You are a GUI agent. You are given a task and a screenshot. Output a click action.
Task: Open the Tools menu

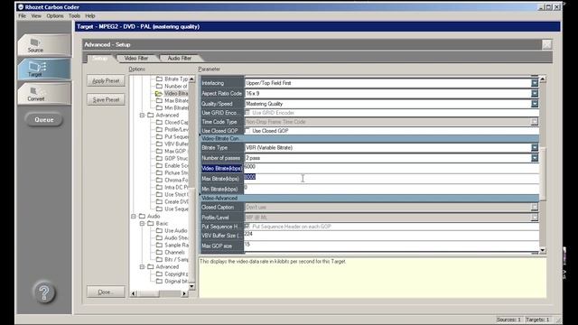click(x=74, y=16)
